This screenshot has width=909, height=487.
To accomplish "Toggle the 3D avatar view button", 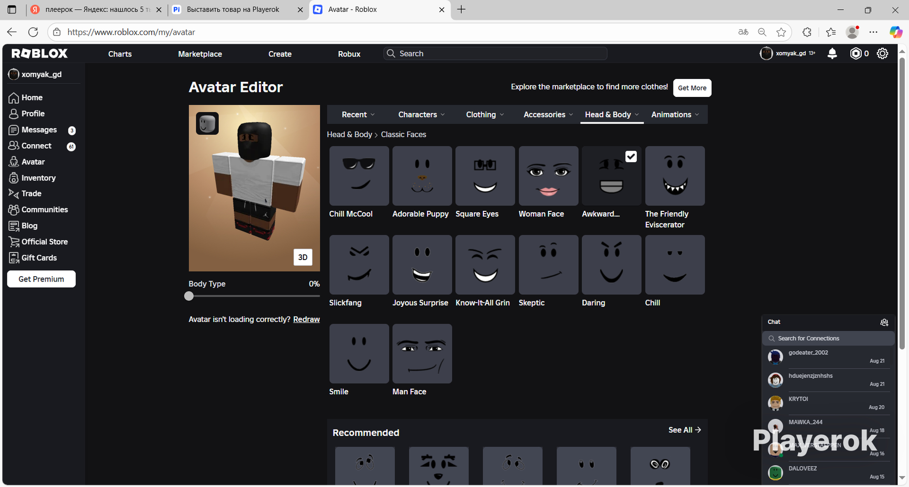I will [303, 257].
